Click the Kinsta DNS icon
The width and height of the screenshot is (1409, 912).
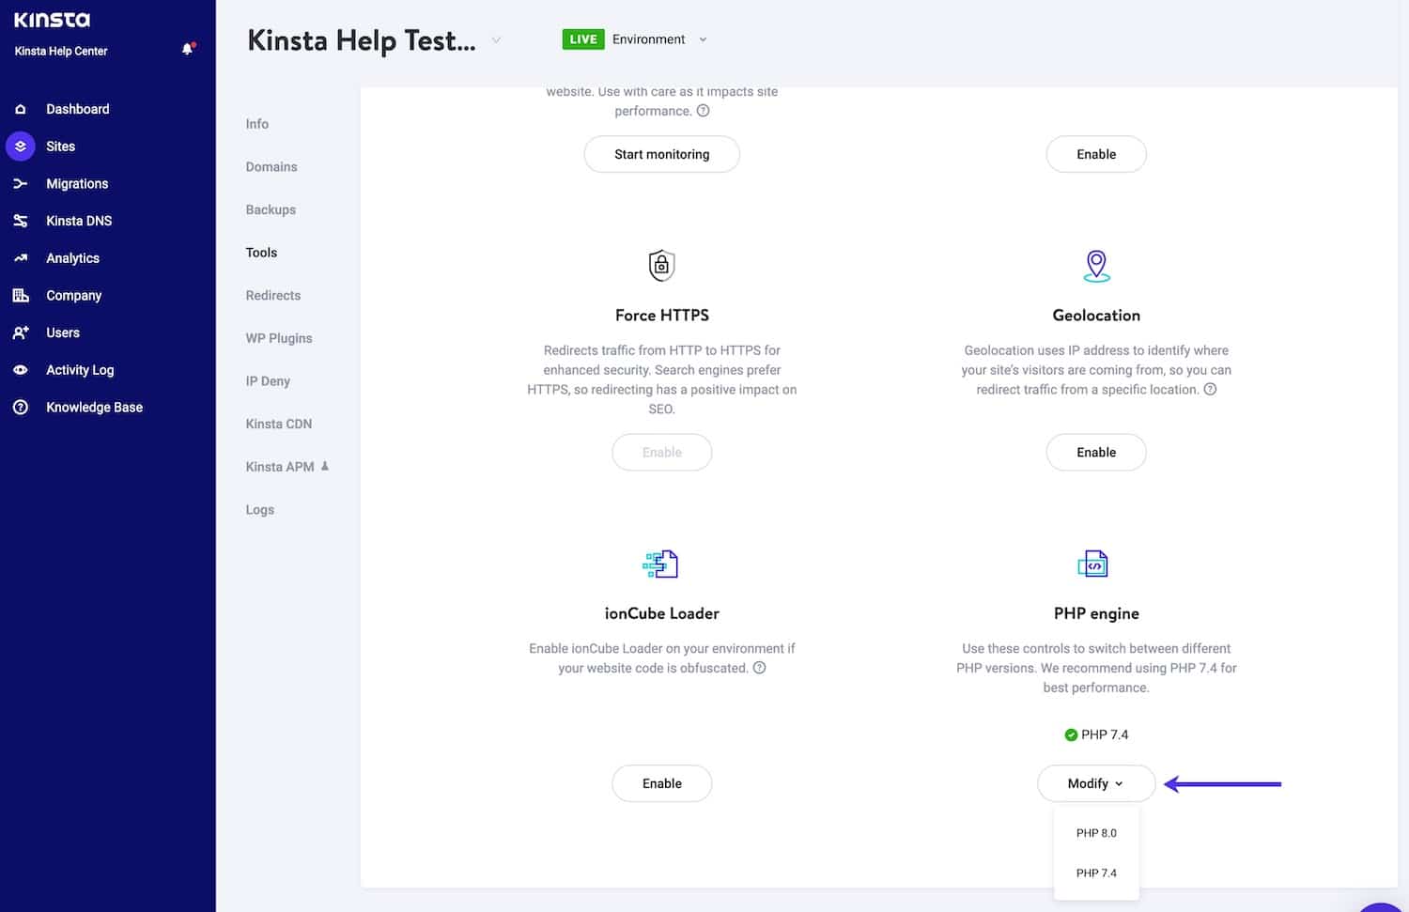click(x=21, y=221)
